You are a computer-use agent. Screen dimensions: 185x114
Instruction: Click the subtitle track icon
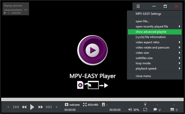[x=172, y=109]
